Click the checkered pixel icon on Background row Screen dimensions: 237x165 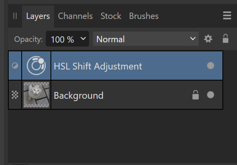15,95
